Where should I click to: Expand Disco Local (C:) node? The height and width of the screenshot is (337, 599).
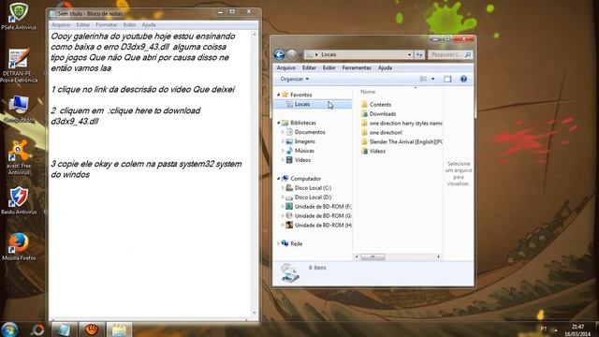(283, 188)
